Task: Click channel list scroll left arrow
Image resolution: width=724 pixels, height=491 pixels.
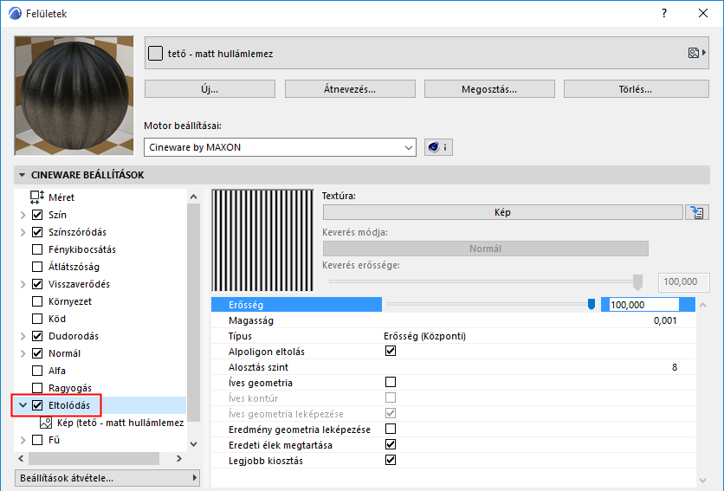Action: (x=21, y=458)
